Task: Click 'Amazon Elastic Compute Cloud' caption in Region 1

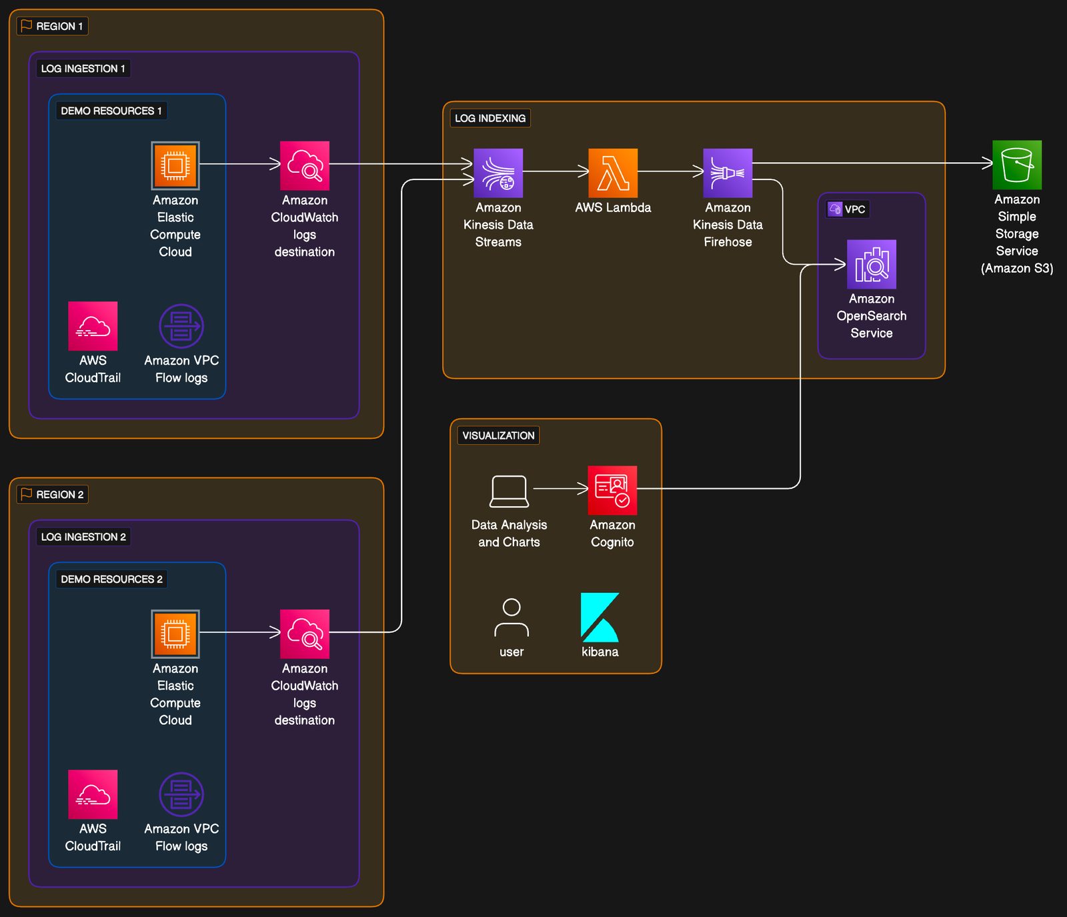Action: click(175, 226)
